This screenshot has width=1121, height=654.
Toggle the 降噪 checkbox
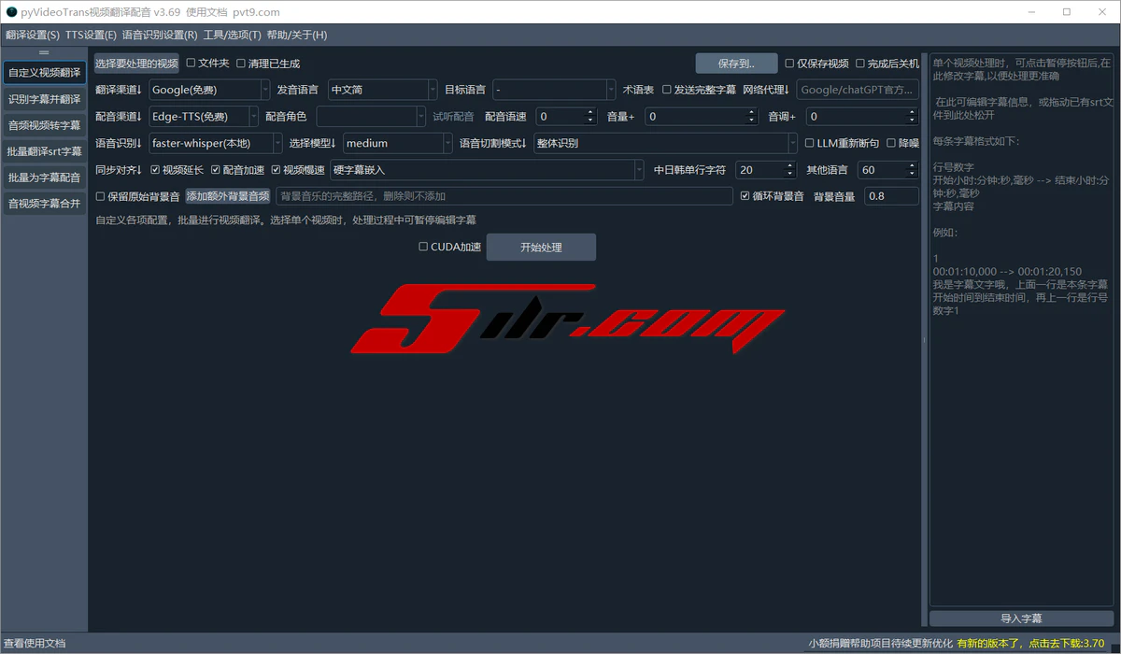(902, 143)
